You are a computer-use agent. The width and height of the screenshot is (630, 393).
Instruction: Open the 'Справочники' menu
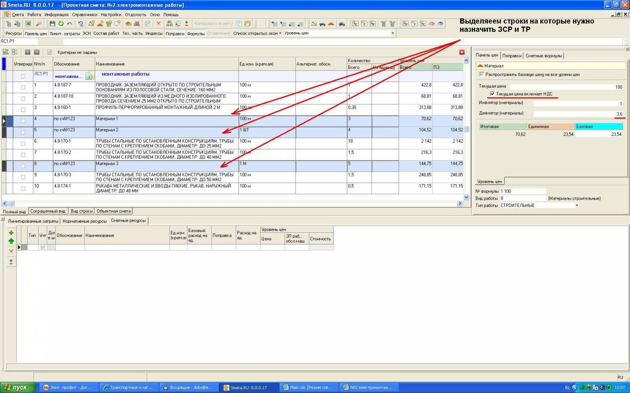84,15
